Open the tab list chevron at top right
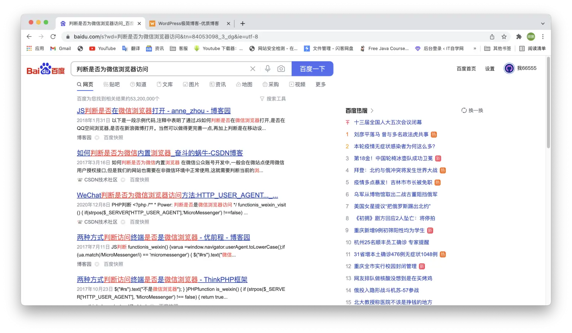 point(543,23)
